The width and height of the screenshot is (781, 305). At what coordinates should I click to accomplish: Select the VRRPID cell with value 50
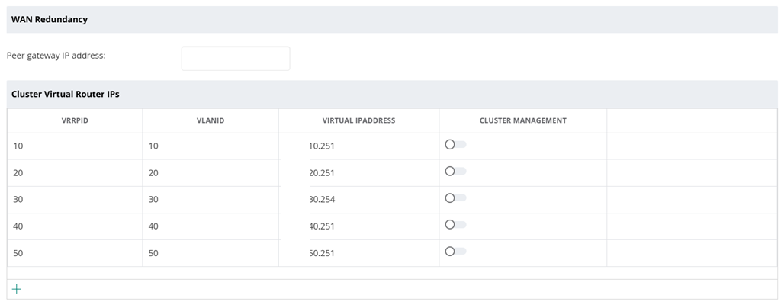point(18,253)
